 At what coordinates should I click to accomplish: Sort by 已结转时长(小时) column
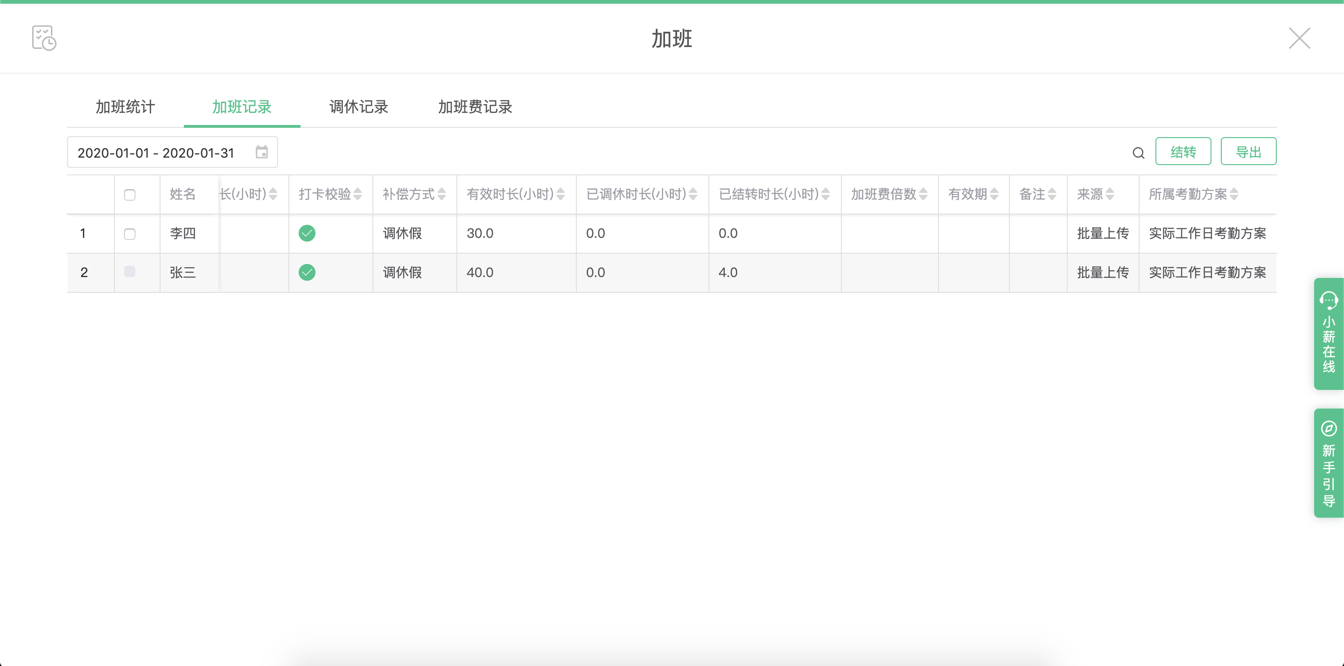click(826, 194)
